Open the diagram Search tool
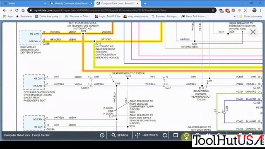Viewport: 265px width, 149px height. [x=120, y=135]
